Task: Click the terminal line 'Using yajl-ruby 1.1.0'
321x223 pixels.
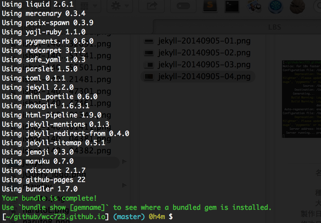Action: pos(44,32)
